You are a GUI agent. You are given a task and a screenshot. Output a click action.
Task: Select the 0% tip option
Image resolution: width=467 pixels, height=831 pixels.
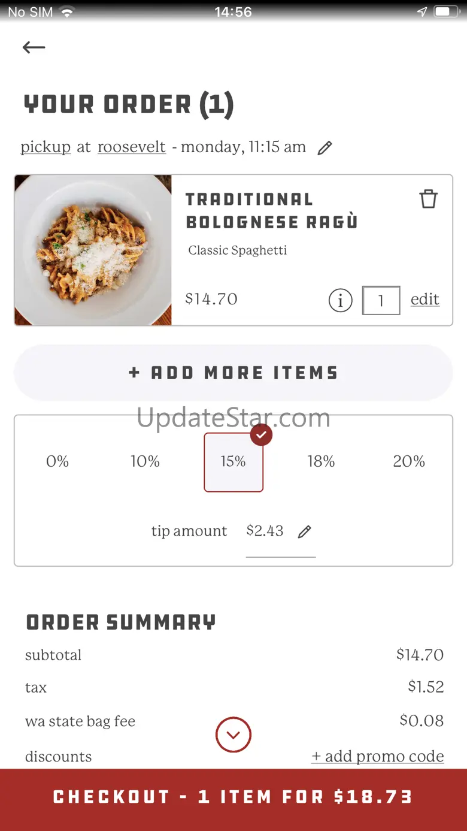tap(57, 461)
